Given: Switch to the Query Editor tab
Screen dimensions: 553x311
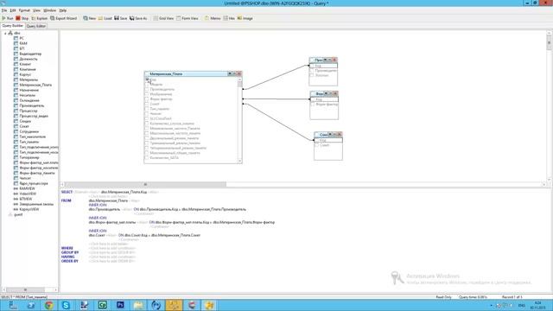Looking at the screenshot, I should point(36,26).
